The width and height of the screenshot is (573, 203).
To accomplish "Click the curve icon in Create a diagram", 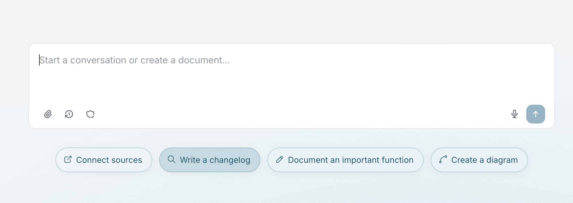I will [443, 160].
